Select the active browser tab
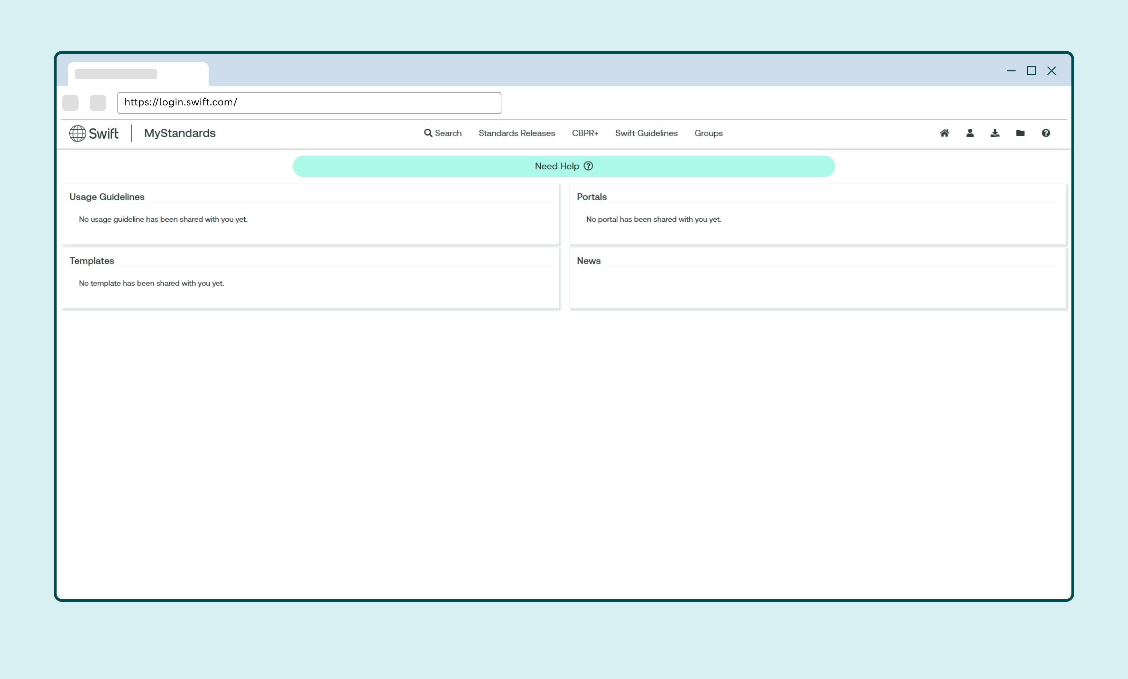The width and height of the screenshot is (1128, 679). pyautogui.click(x=138, y=74)
